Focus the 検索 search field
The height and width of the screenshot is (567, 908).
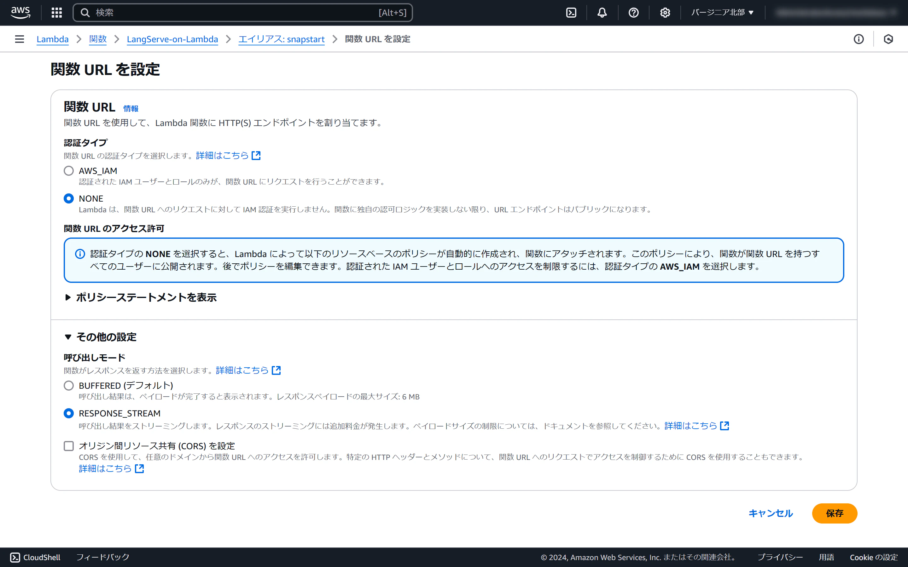tap(243, 13)
